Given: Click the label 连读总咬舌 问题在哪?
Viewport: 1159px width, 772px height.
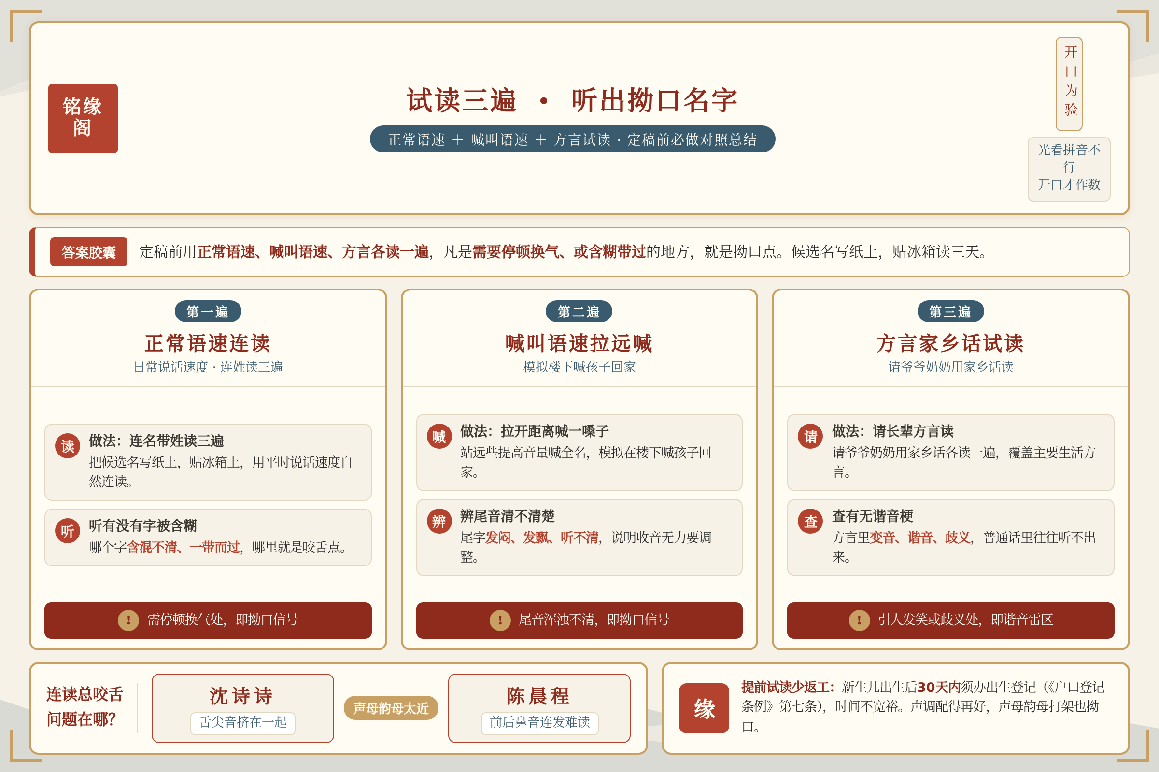Looking at the screenshot, I should point(84,706).
